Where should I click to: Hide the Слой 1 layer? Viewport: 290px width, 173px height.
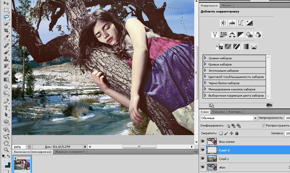click(x=203, y=158)
